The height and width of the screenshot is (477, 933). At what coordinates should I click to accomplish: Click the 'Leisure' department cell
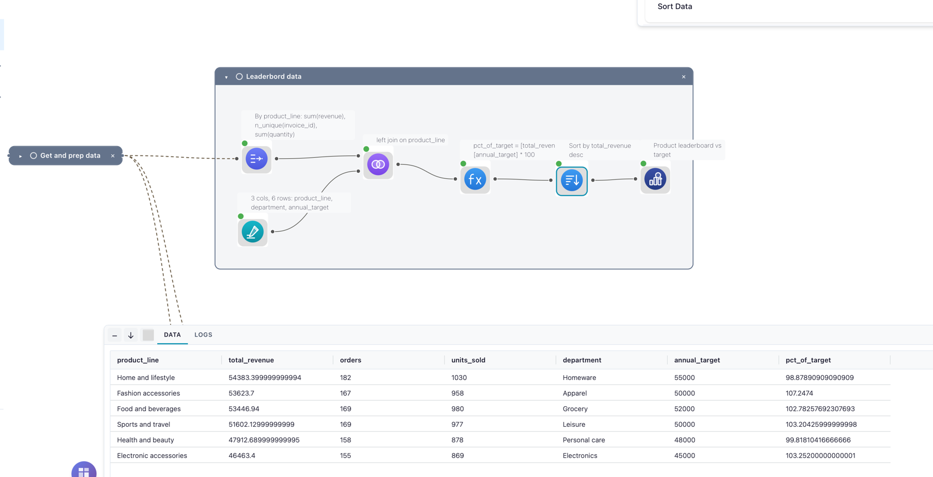click(x=574, y=424)
